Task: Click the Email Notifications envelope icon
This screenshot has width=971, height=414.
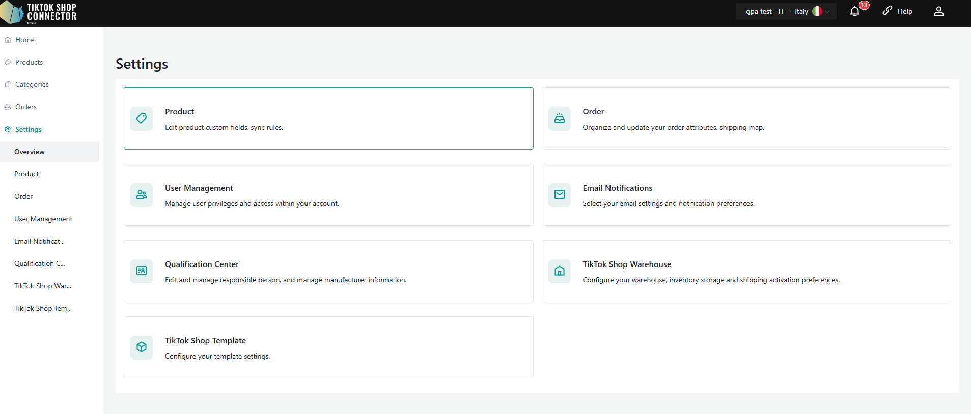Action: (560, 195)
